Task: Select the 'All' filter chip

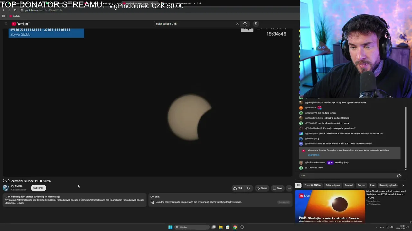Action: (x=298, y=185)
